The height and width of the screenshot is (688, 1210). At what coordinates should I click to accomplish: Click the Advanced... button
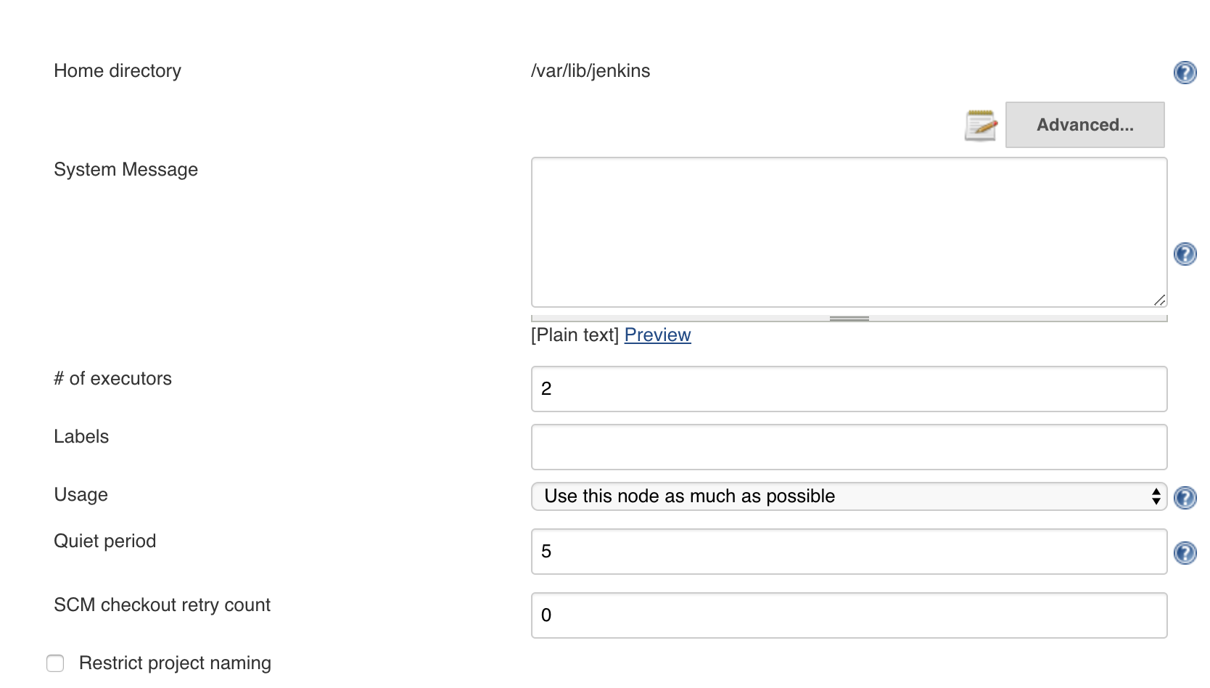tap(1085, 125)
